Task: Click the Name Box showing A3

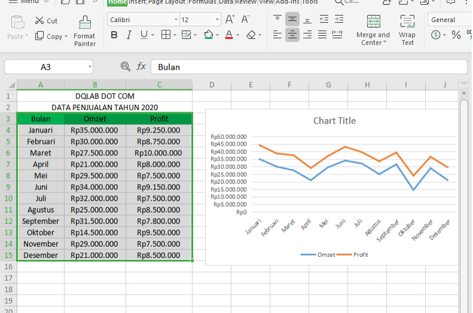Action: tap(48, 67)
